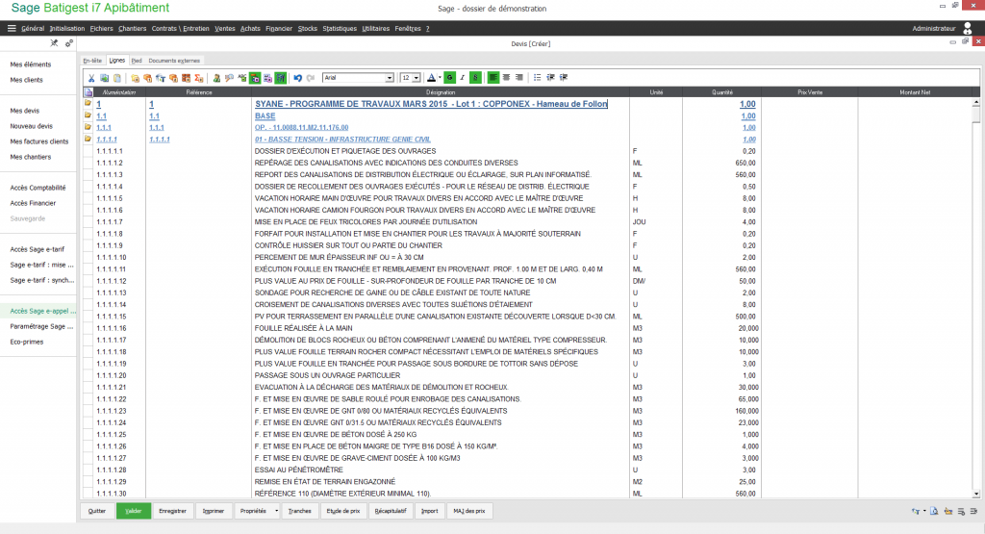
Task: Click the person icon in the lines toolbar
Action: tap(216, 78)
